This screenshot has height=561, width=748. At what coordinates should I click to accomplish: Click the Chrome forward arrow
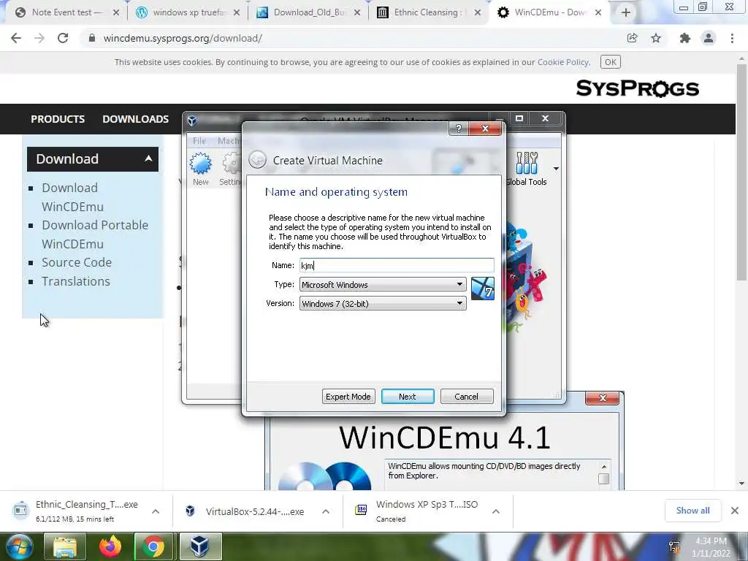coord(39,38)
